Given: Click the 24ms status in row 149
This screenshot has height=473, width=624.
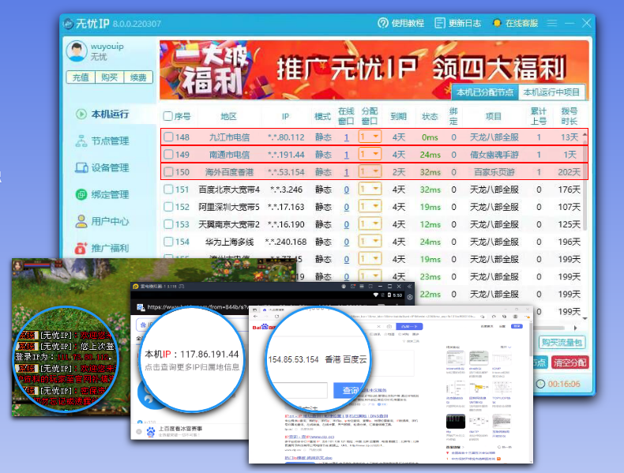Looking at the screenshot, I should click(430, 155).
